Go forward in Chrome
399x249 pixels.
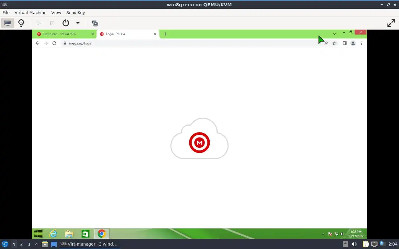pos(46,43)
